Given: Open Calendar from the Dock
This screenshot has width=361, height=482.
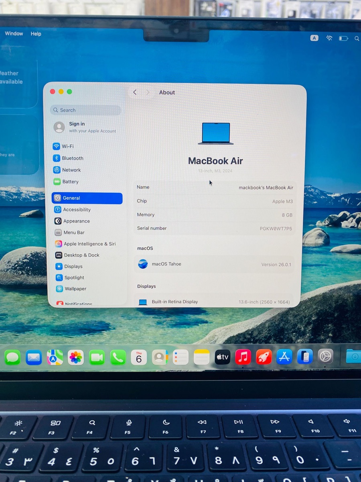Looking at the screenshot, I should [139, 357].
